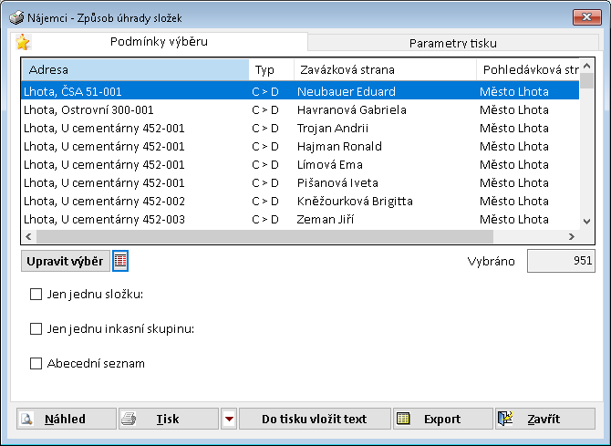Click the Zavřít door icon
Viewport: 611px width, 446px height.
pos(507,419)
